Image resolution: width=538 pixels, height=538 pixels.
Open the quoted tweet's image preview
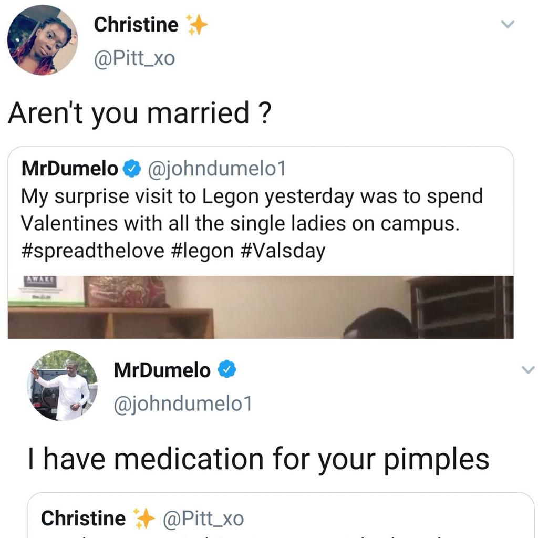[x=261, y=307]
